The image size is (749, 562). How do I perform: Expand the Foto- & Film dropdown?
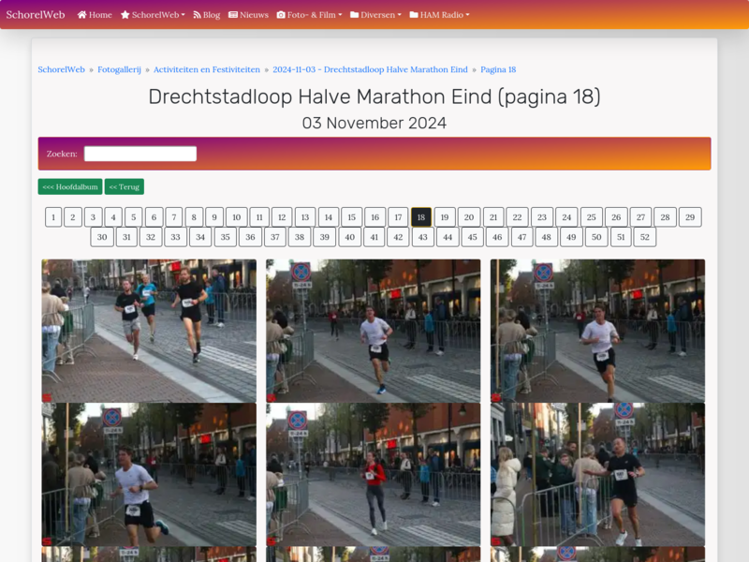(310, 15)
